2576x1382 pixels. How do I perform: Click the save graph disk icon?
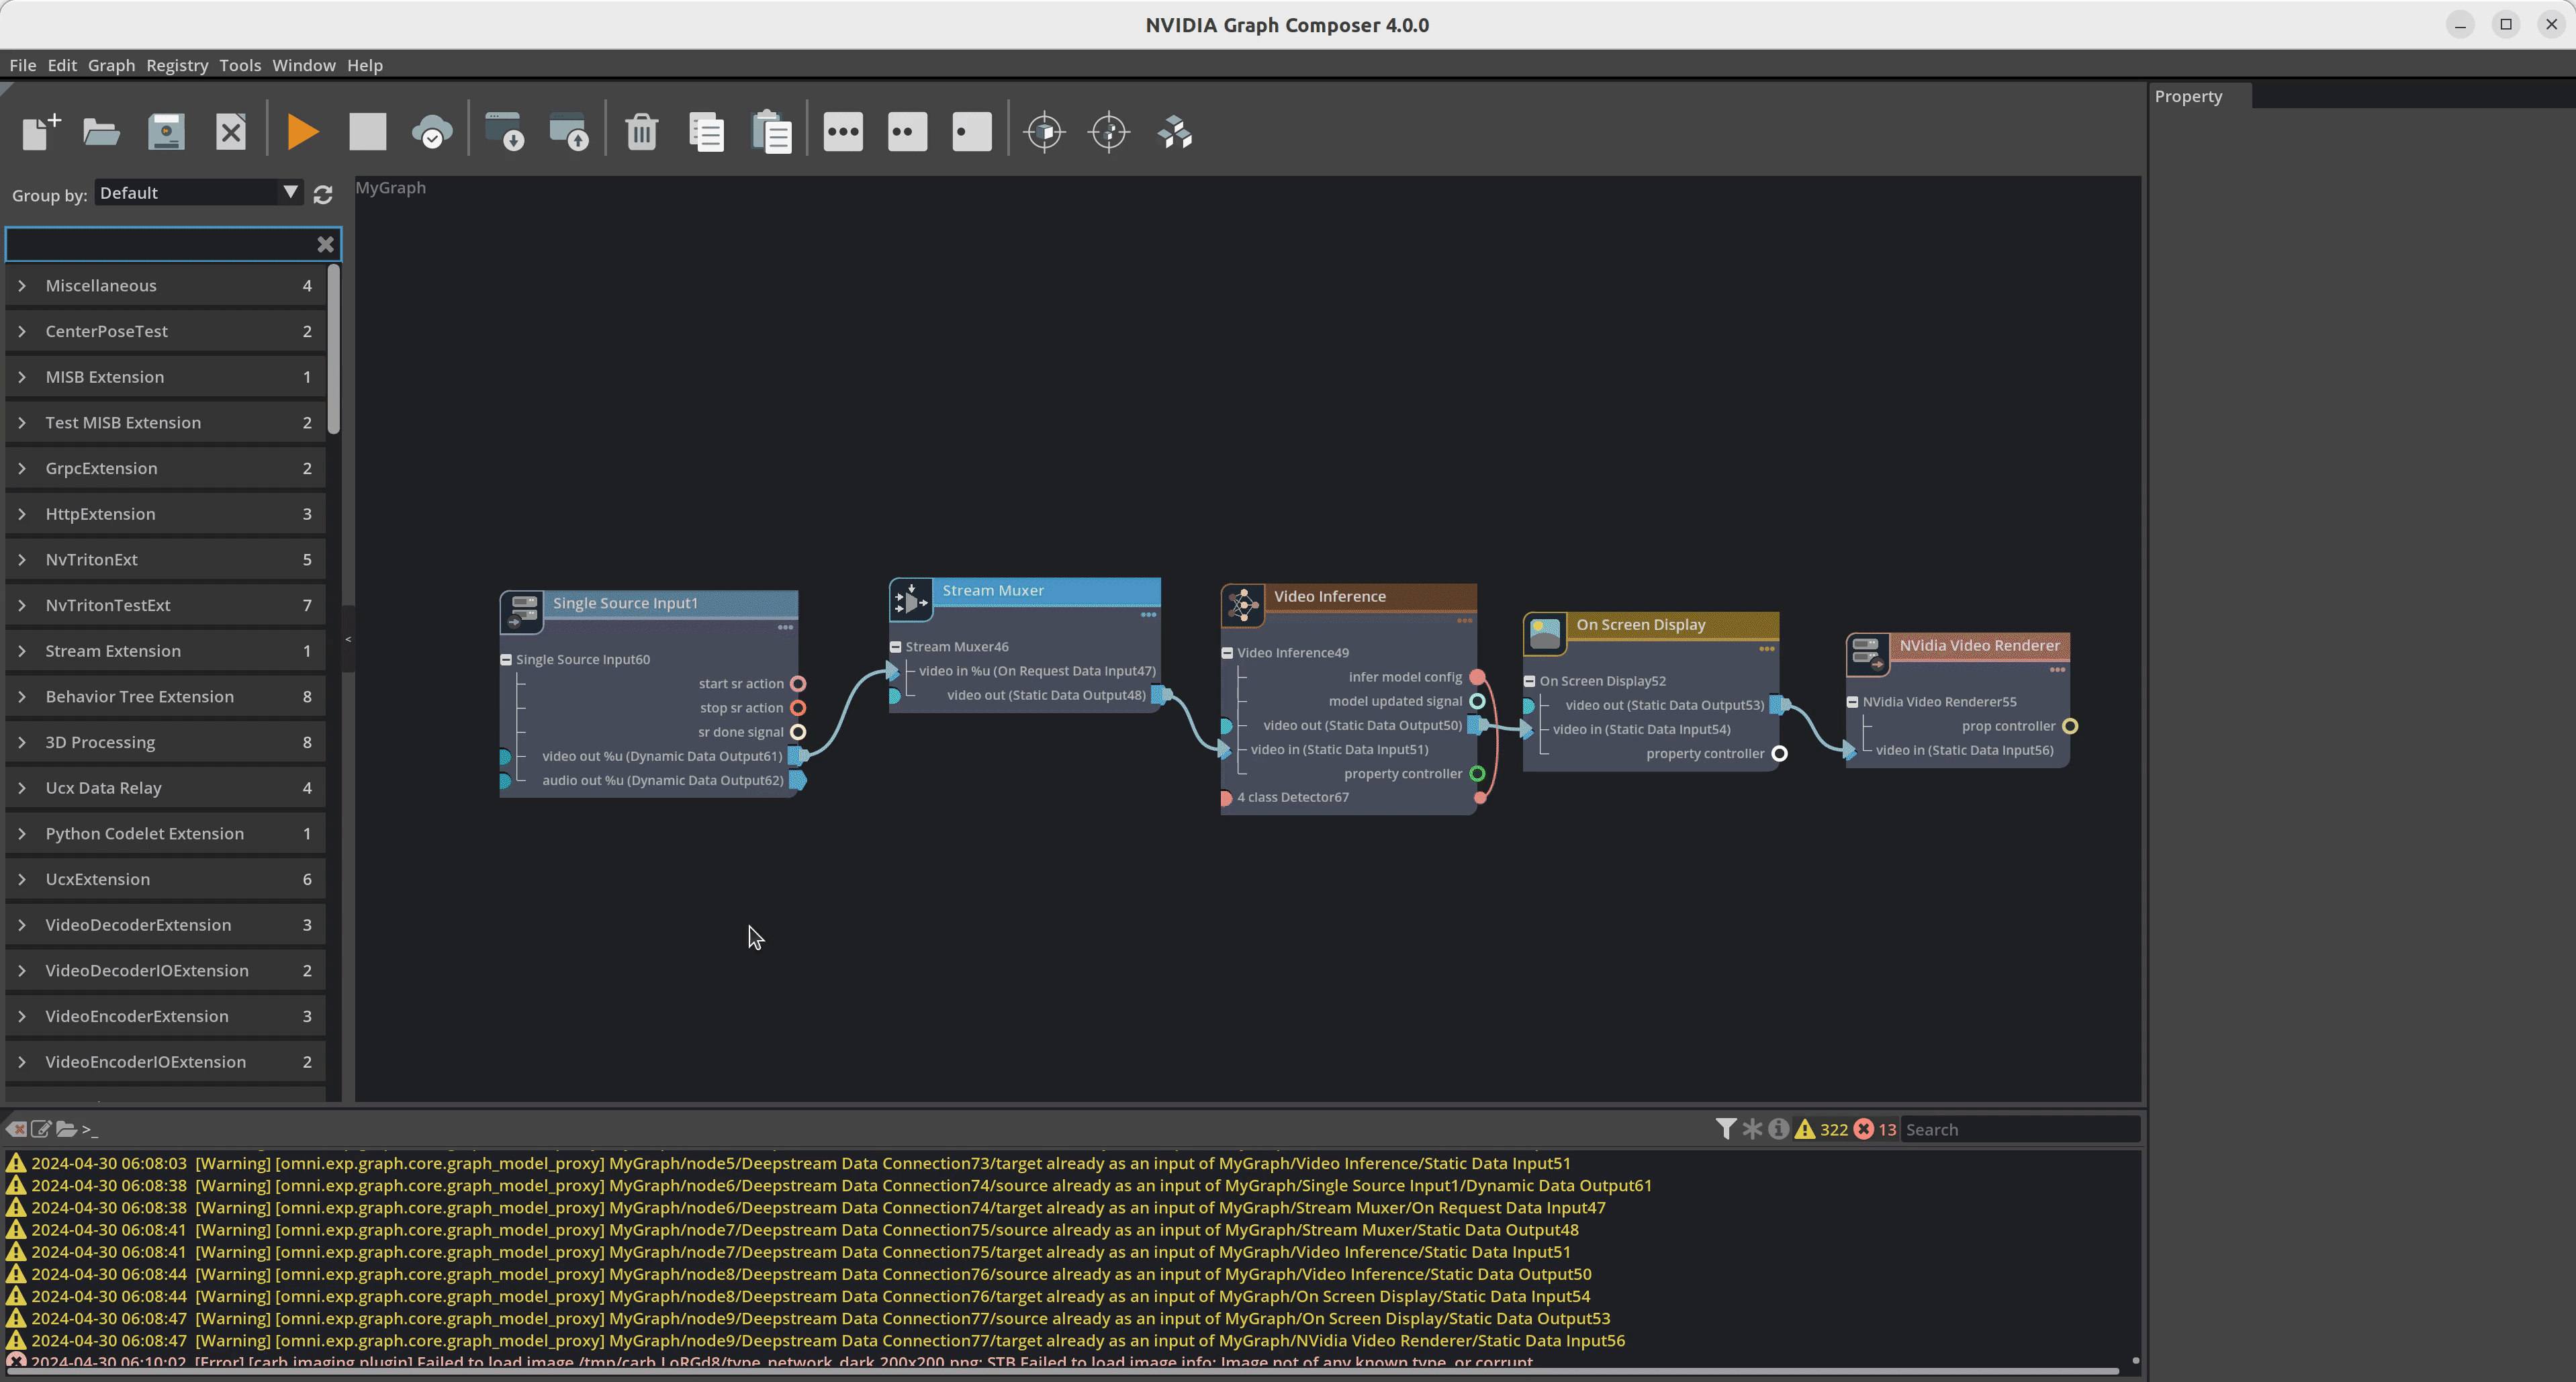coord(166,132)
